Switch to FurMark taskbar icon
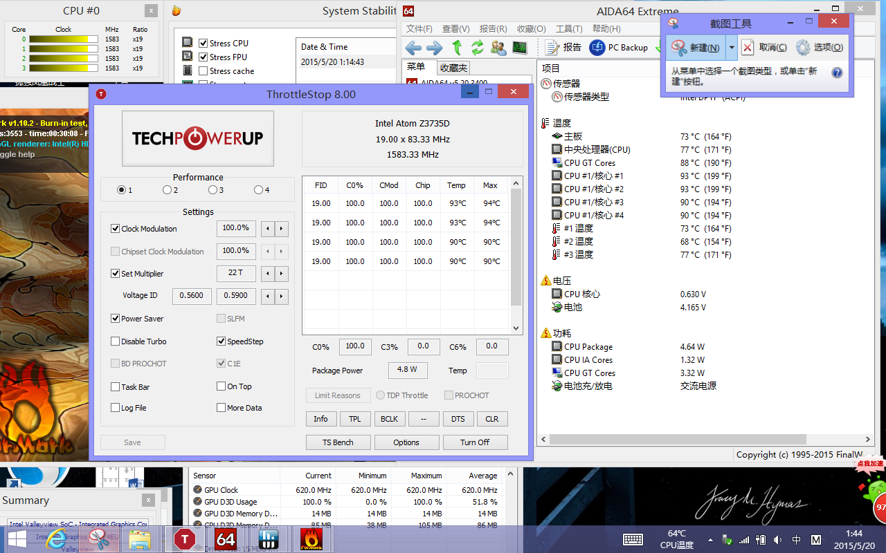886x553 pixels. (x=311, y=539)
